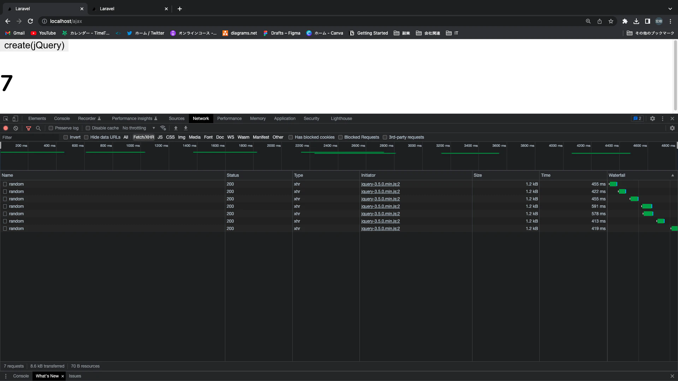Switch to the Console tab

tap(62, 119)
